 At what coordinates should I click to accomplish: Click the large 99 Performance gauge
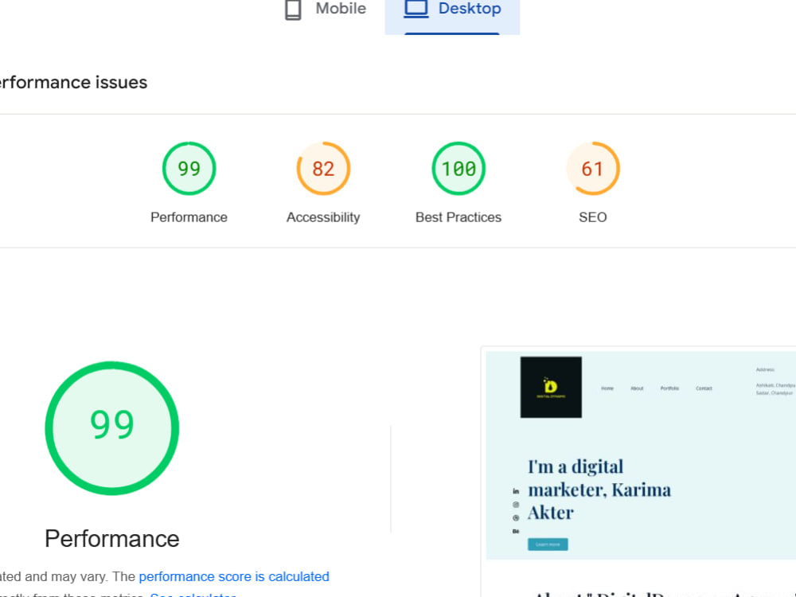111,428
